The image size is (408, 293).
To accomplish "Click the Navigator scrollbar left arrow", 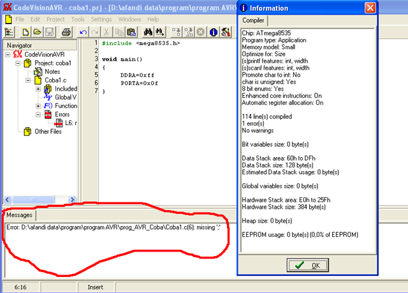I will coord(8,200).
